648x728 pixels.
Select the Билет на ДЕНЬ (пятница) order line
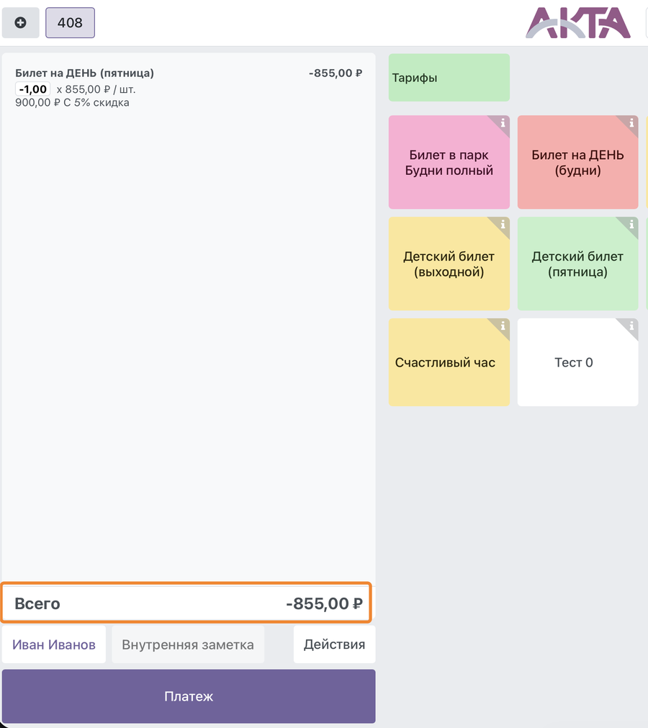click(x=189, y=87)
